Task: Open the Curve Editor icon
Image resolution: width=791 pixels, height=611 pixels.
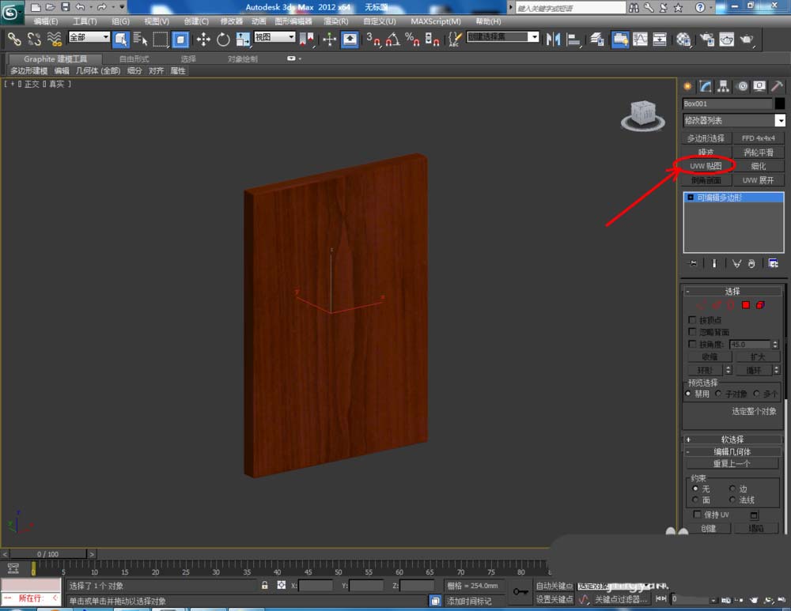Action: pos(640,39)
